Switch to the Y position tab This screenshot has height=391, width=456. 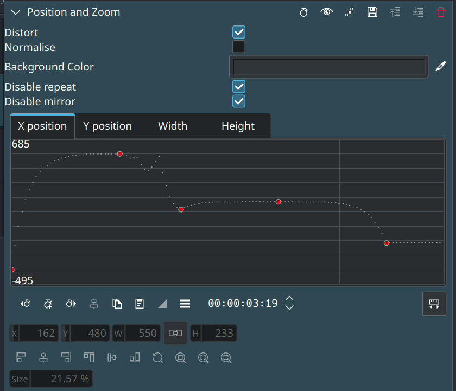point(107,126)
